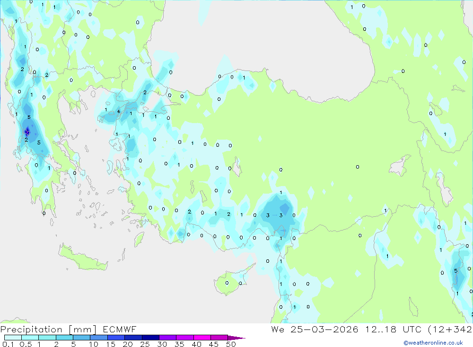Pick the purple swatch between 35 and 40
Screen dimensions: 473x347
pos(184,338)
